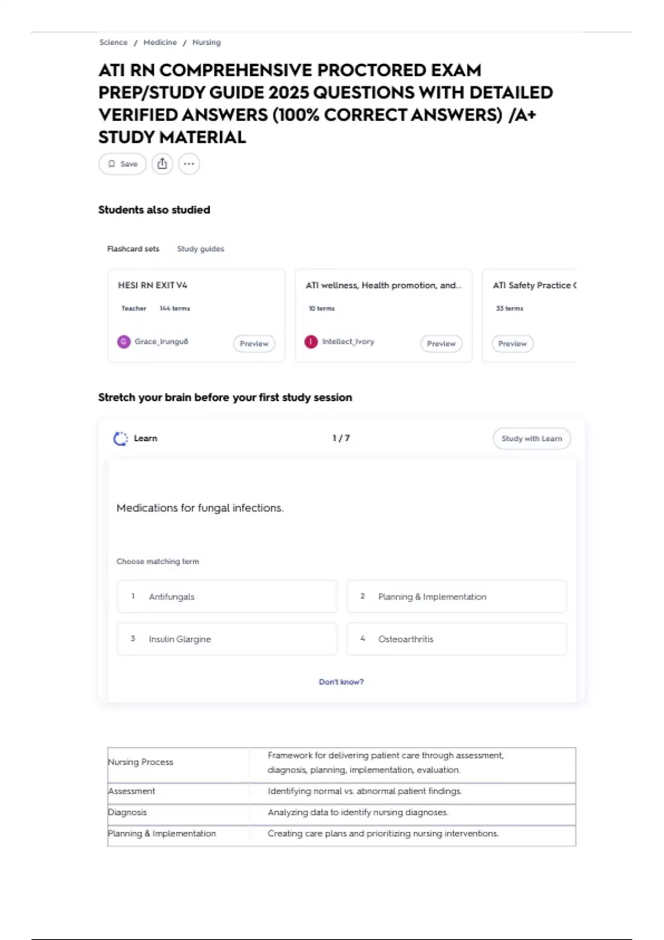Click the Save bookmark button
This screenshot has height=940, width=664.
[122, 164]
